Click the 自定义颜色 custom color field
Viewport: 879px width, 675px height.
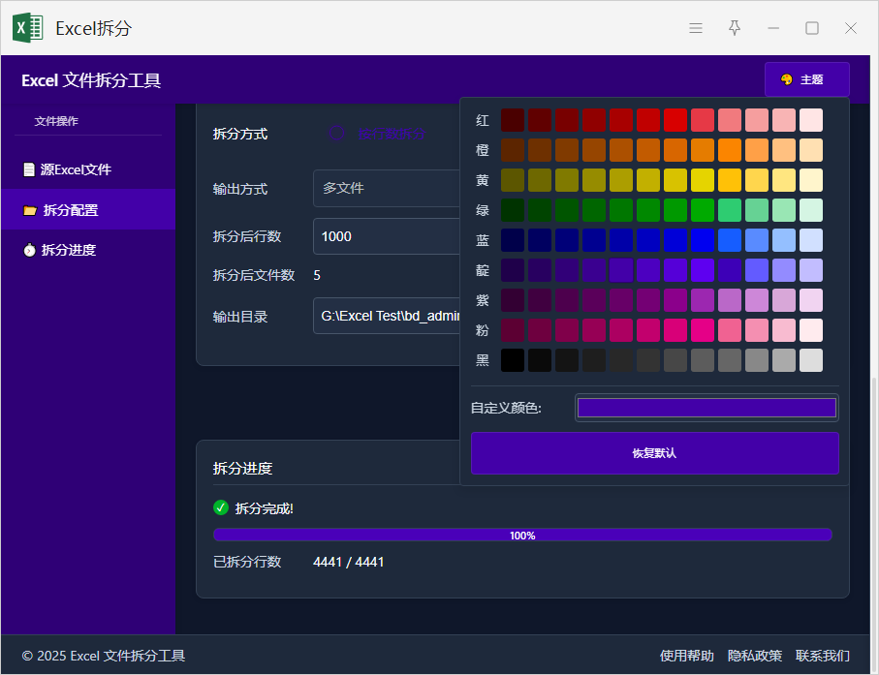tap(706, 408)
